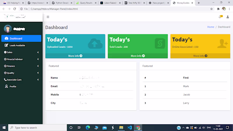233x131 pixels.
Task: Click the Finacial Advisor arrow icon
Action: click(x=5, y=59)
